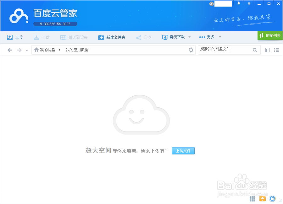The image size is (283, 204).
Task: Expand the 离线下载 dropdown arrow
Action: tap(189, 37)
